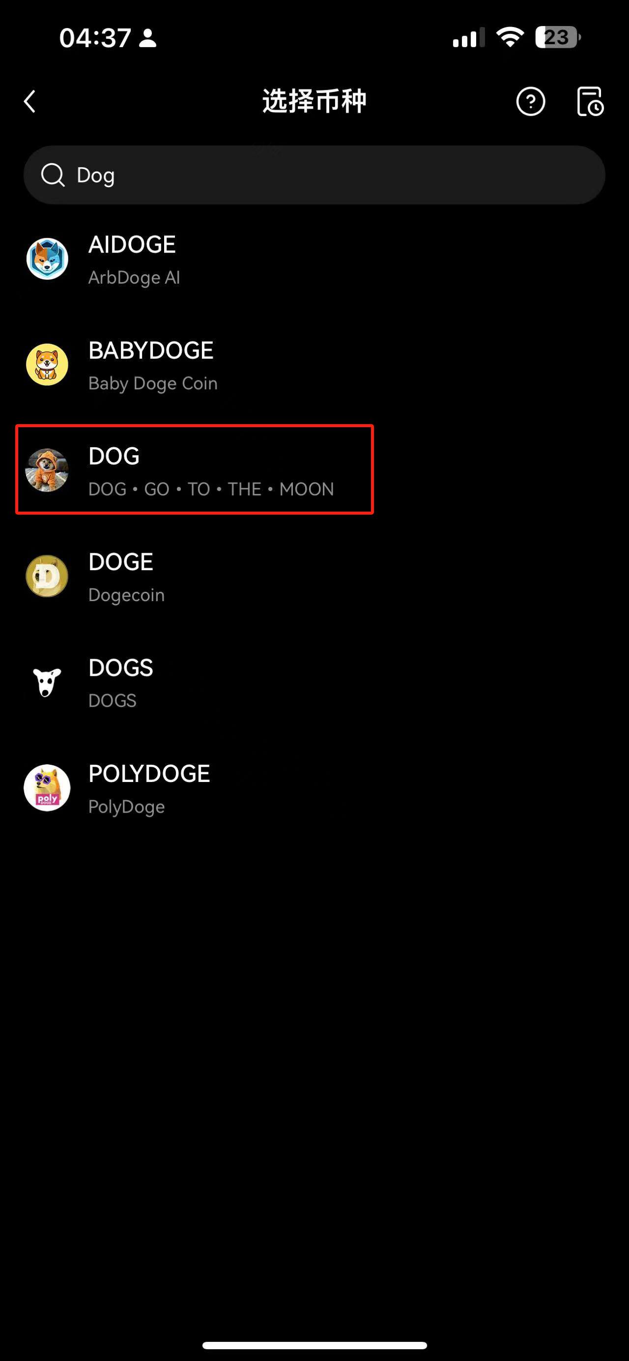This screenshot has height=1361, width=629.
Task: Open the history records icon
Action: [x=590, y=101]
